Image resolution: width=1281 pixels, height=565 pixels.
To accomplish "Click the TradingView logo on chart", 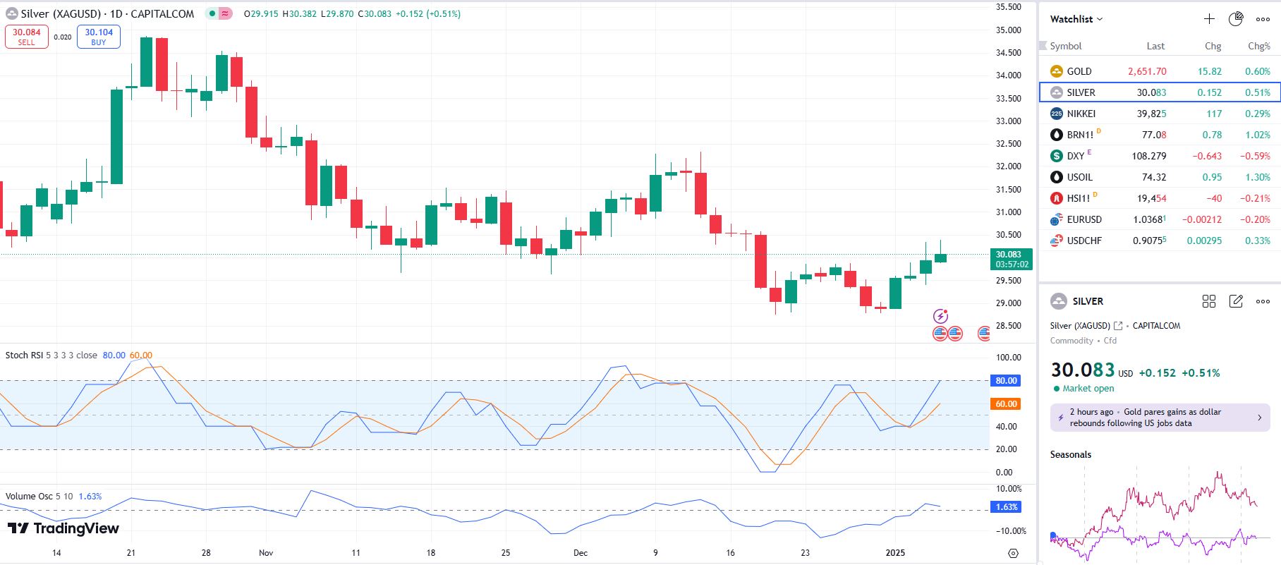I will (x=63, y=528).
